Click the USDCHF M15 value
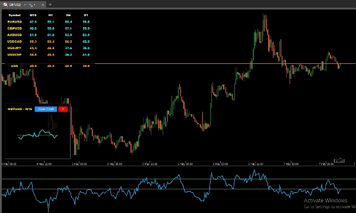The height and width of the screenshot is (213, 356). [x=33, y=54]
